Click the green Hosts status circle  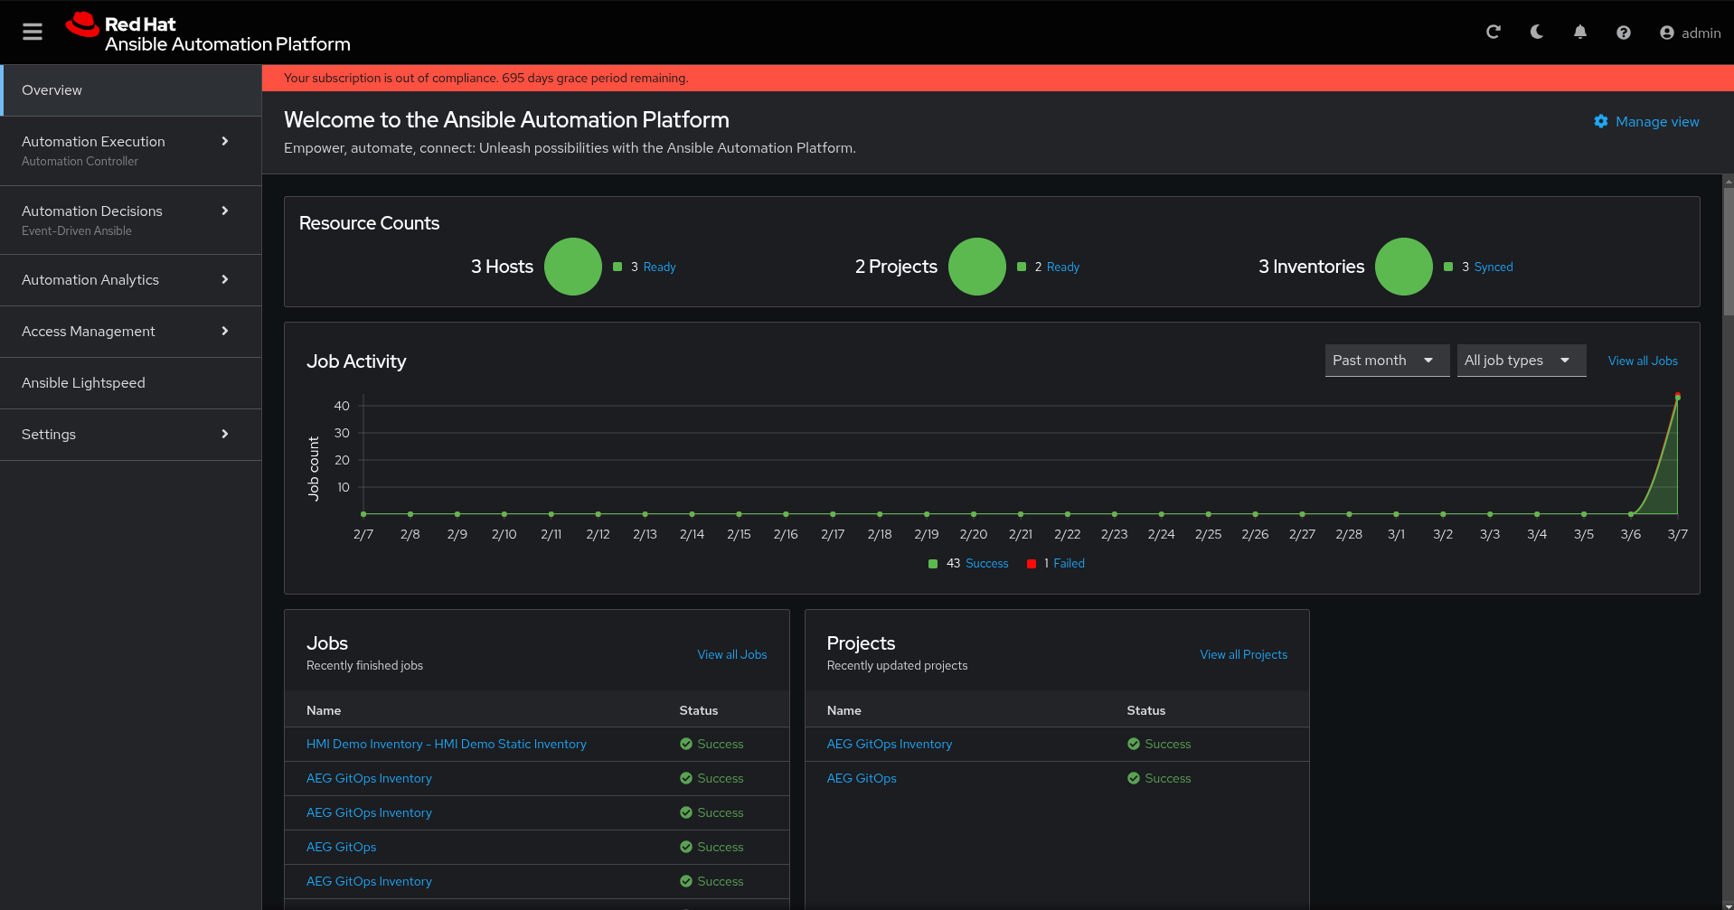click(573, 267)
